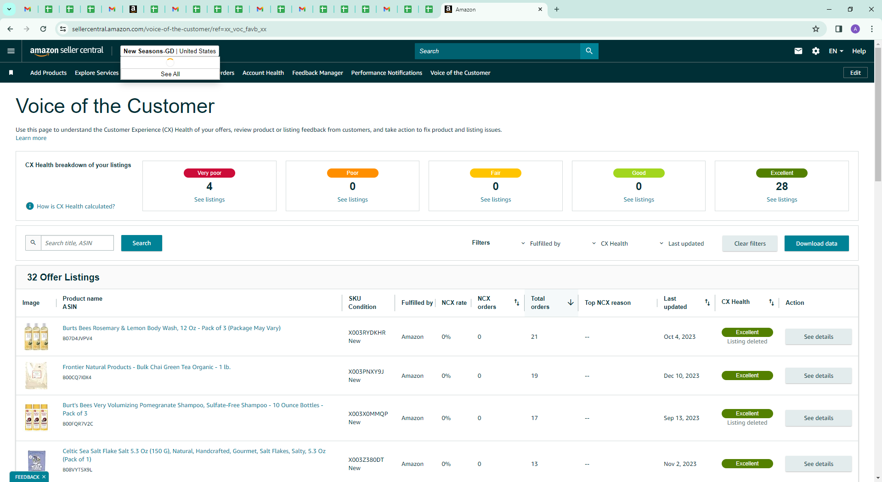
Task: Click See details for Celtic Sea Salt
Action: [818, 464]
